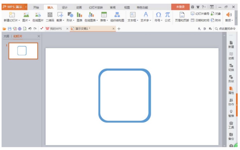Switch to the 大纲 outline panel tab
The height and width of the screenshot is (150, 240).
6,36
